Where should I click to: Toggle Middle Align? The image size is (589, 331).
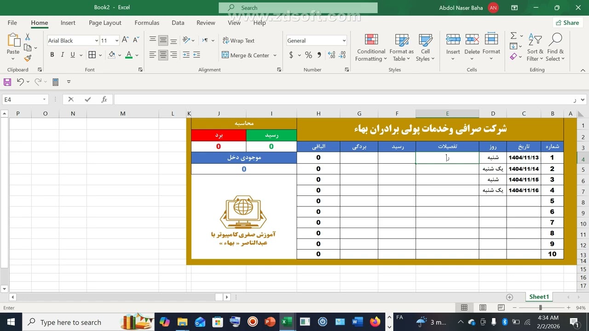[163, 40]
